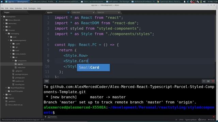Close the index.html tab
The height and width of the screenshot is (122, 218).
[93, 13]
